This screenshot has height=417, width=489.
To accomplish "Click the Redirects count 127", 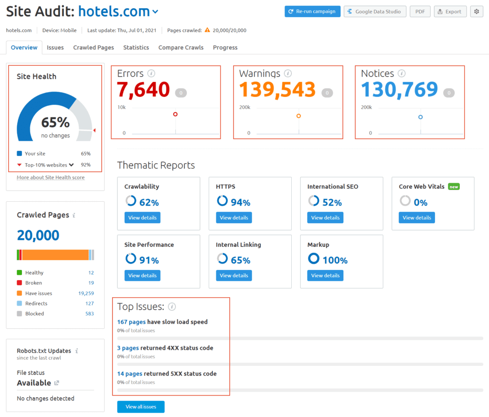I will tap(89, 303).
